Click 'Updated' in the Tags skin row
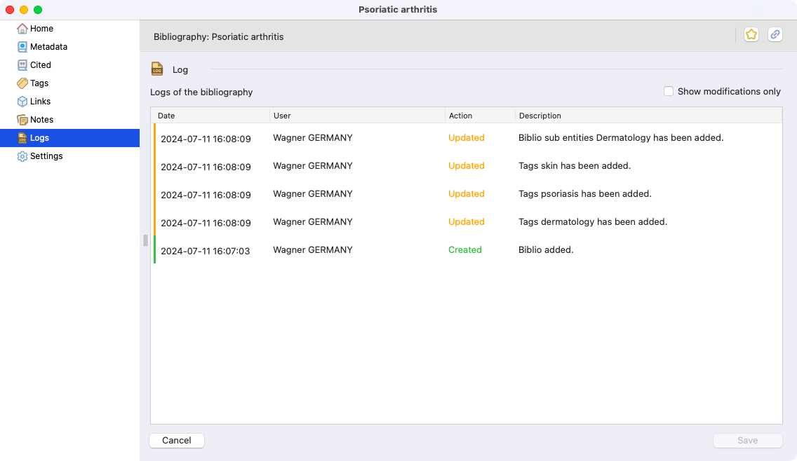This screenshot has height=461, width=797. point(467,166)
